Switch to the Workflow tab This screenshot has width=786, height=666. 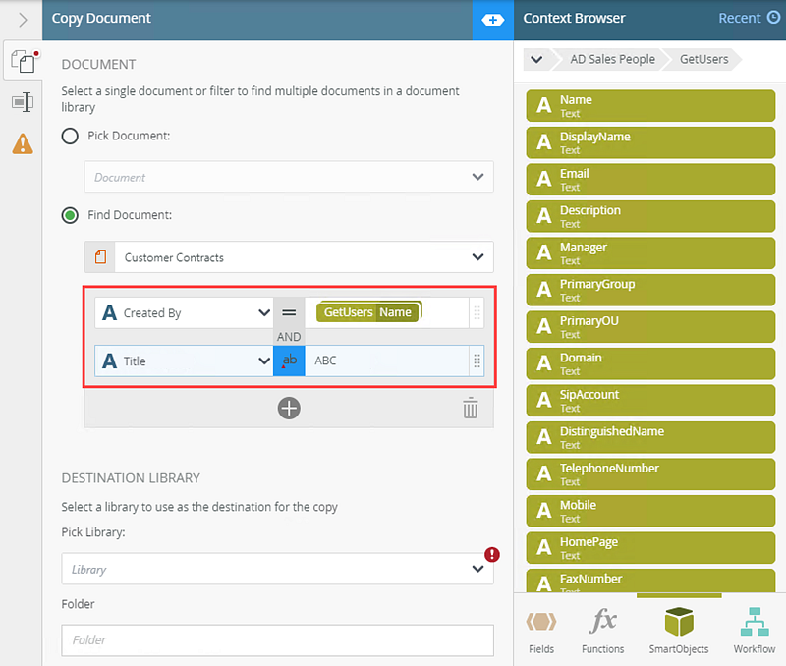[x=754, y=631]
